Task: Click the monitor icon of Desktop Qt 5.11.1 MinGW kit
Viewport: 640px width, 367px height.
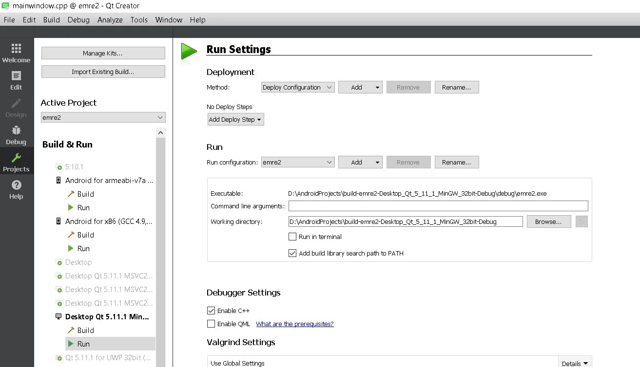Action: tap(59, 316)
